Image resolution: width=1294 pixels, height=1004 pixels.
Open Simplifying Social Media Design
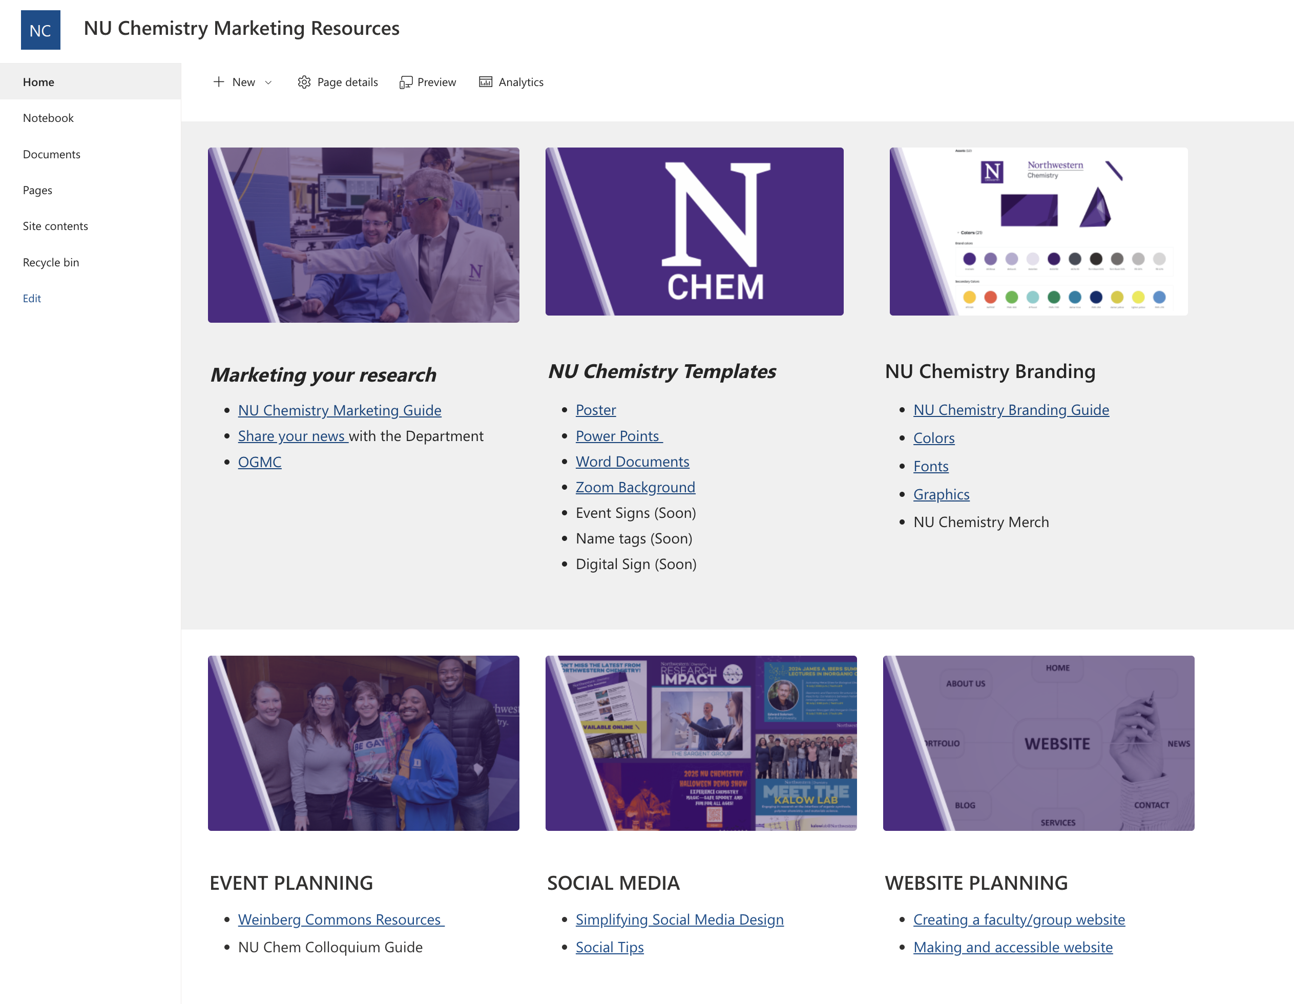(680, 919)
